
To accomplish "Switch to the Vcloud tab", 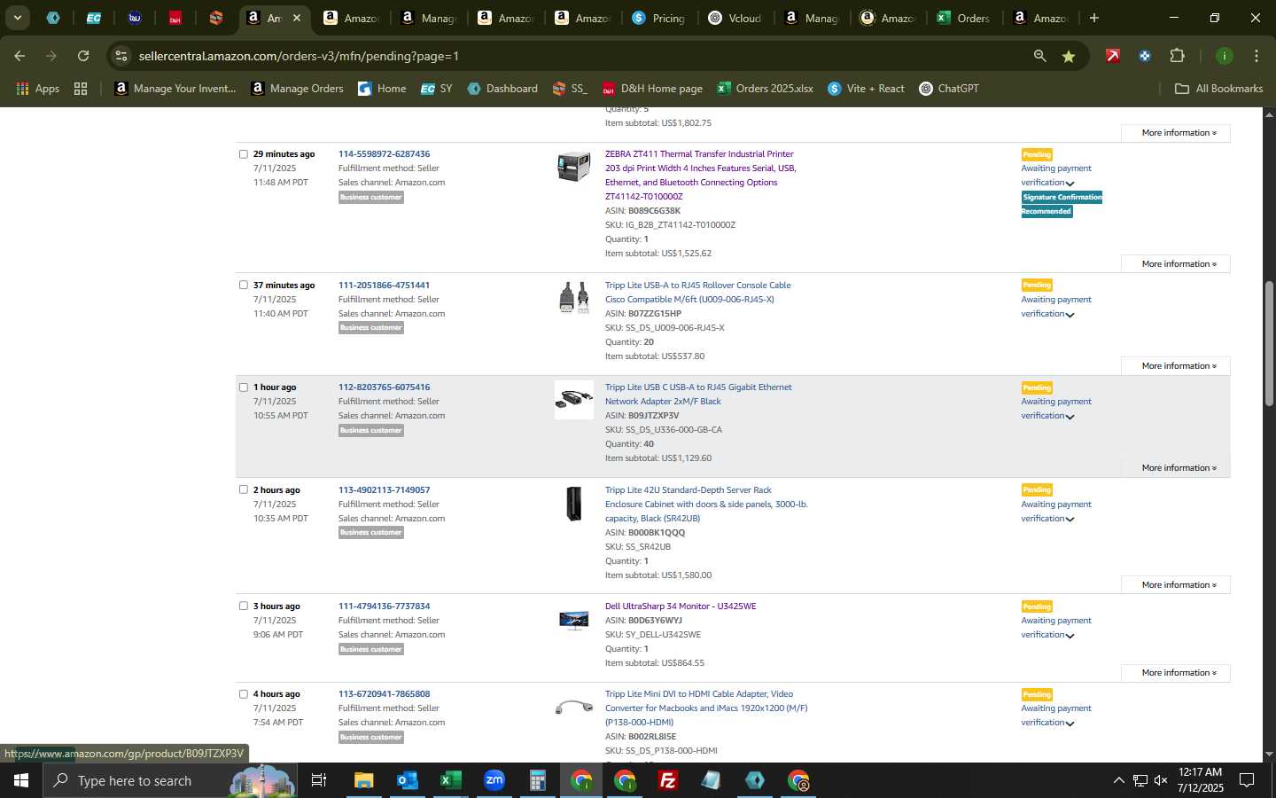I will (735, 18).
